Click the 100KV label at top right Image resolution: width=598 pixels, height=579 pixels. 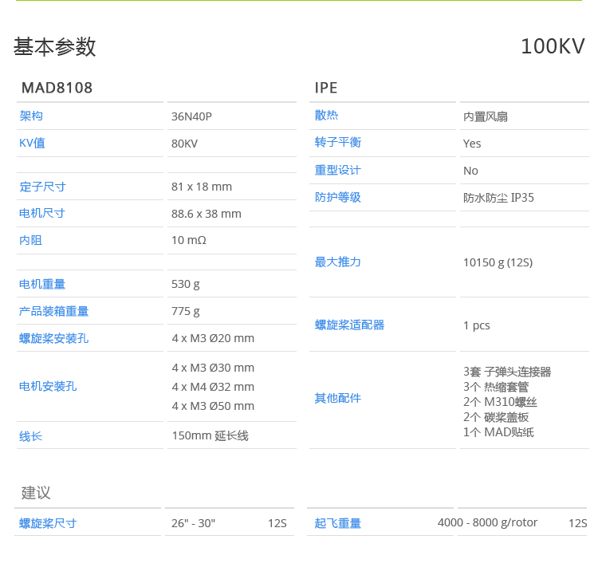(553, 47)
